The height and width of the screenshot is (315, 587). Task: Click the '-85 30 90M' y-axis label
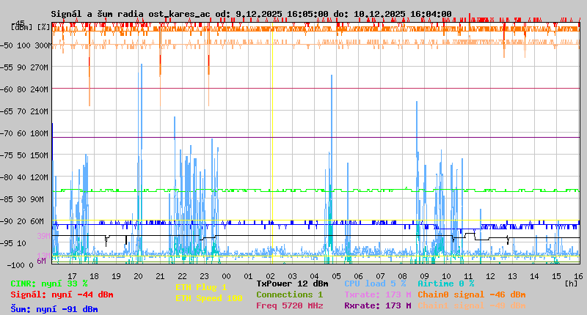pyautogui.click(x=22, y=199)
